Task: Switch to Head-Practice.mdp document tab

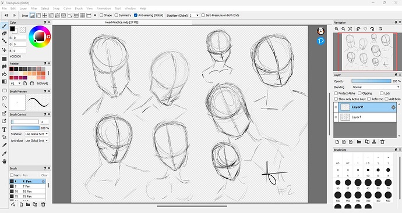Action: coord(122,23)
